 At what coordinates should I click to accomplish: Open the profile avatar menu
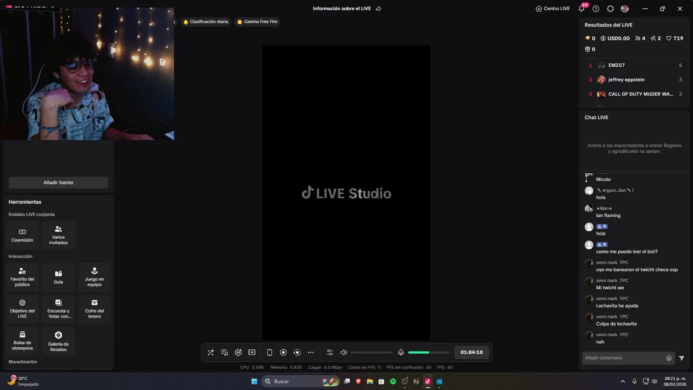tap(625, 9)
